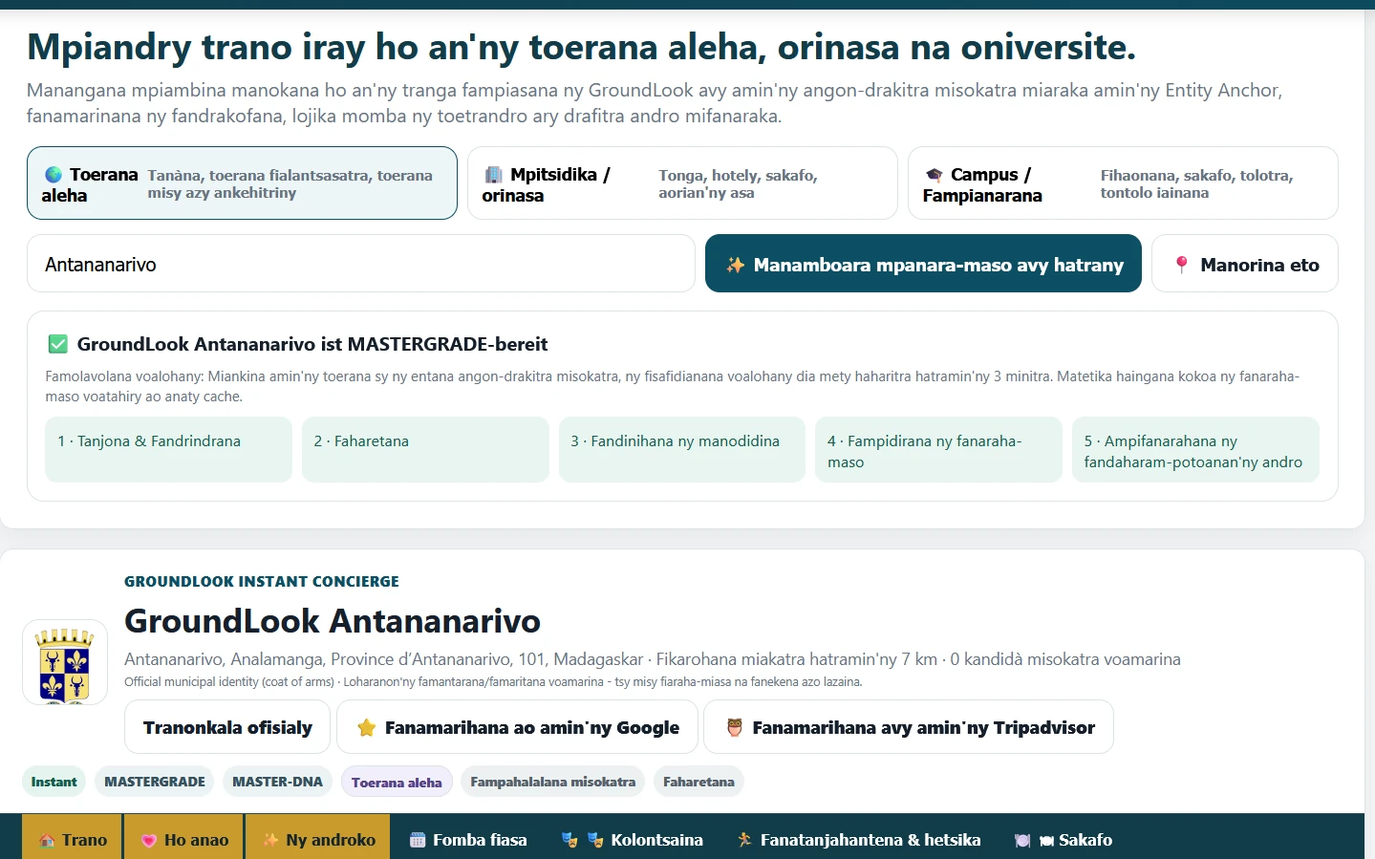
Task: Select step 5 Ampifanarahana ny fandaharam-potoanan'ny andro
Action: [x=1195, y=449]
